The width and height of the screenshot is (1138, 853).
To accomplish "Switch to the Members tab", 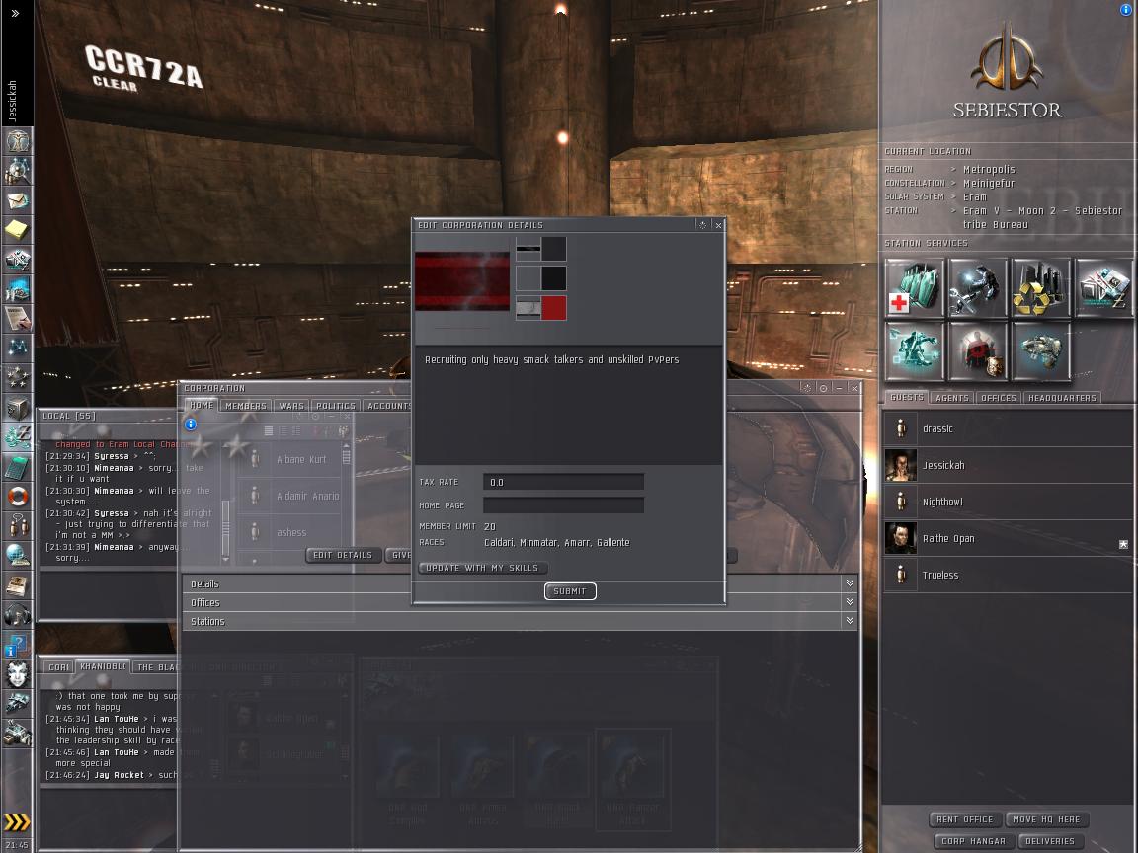I will point(245,406).
